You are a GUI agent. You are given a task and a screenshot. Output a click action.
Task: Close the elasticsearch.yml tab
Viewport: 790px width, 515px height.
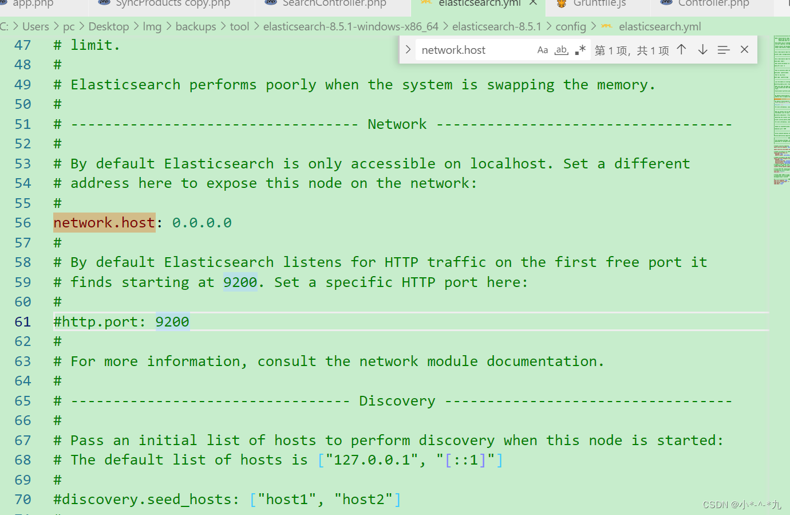pos(533,3)
